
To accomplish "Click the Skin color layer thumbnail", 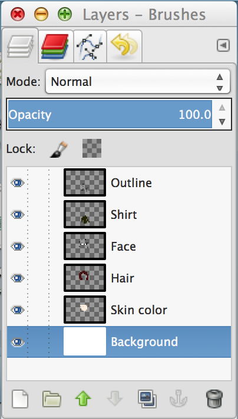I will click(x=85, y=310).
